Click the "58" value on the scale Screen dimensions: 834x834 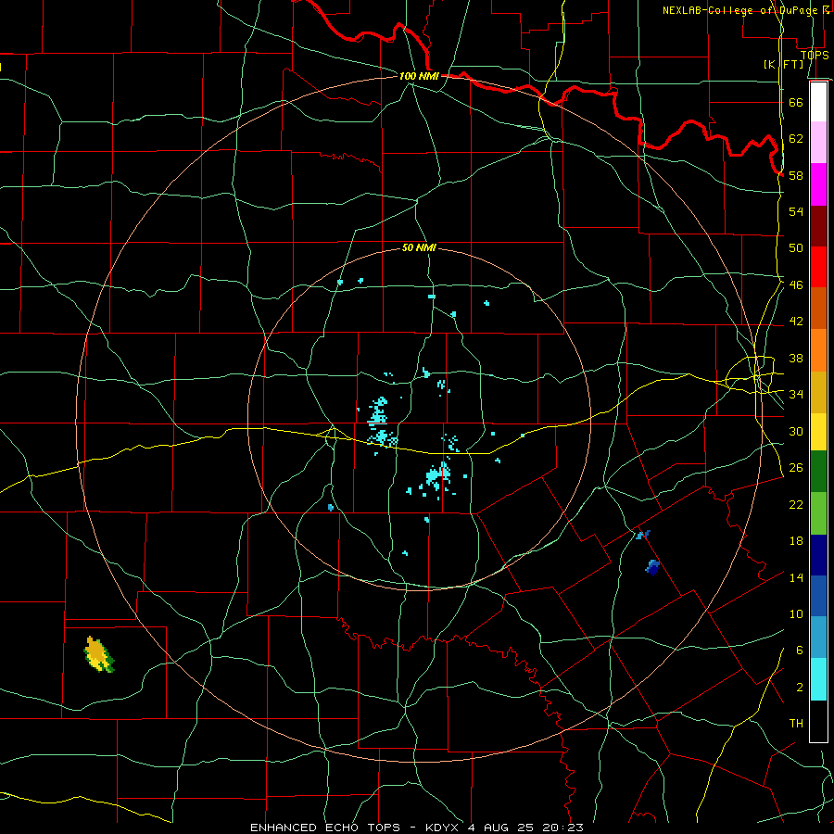click(796, 175)
